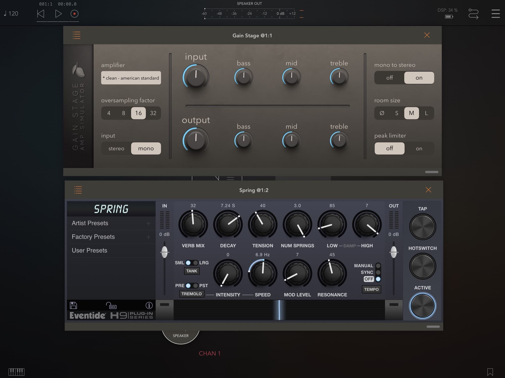
Task: Select the CHAN 1 channel label
Action: [x=210, y=353]
